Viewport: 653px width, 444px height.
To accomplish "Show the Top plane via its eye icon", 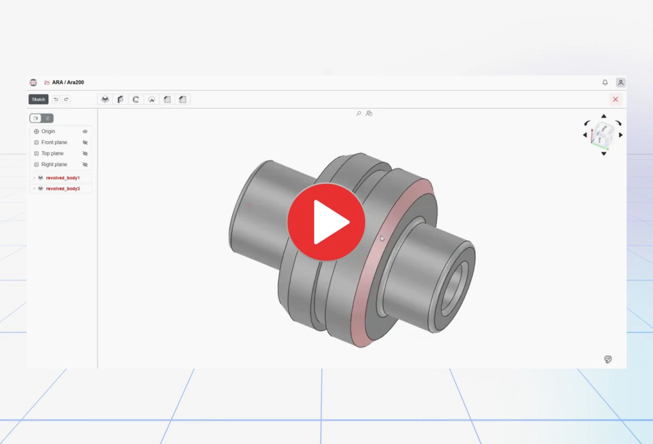I will pyautogui.click(x=85, y=154).
